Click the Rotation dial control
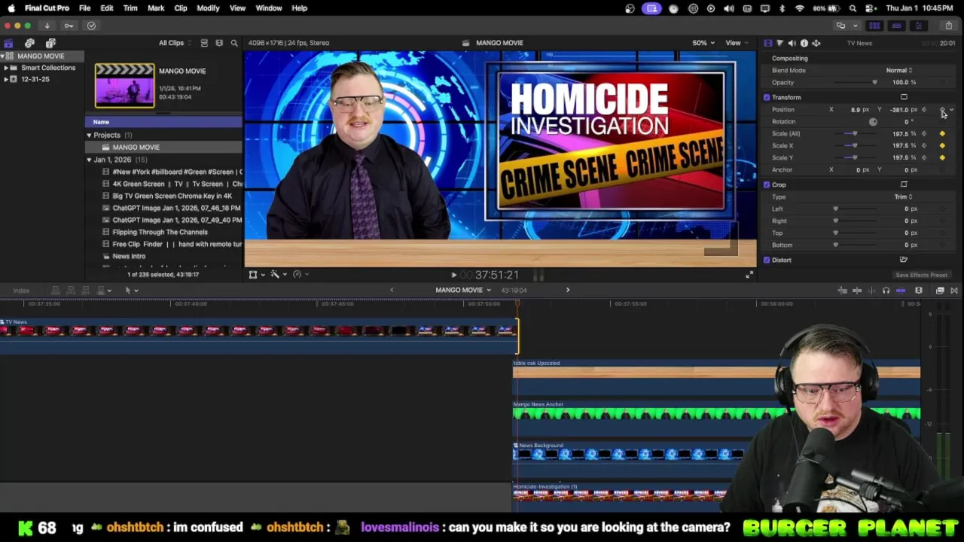The image size is (964, 542). pos(873,122)
